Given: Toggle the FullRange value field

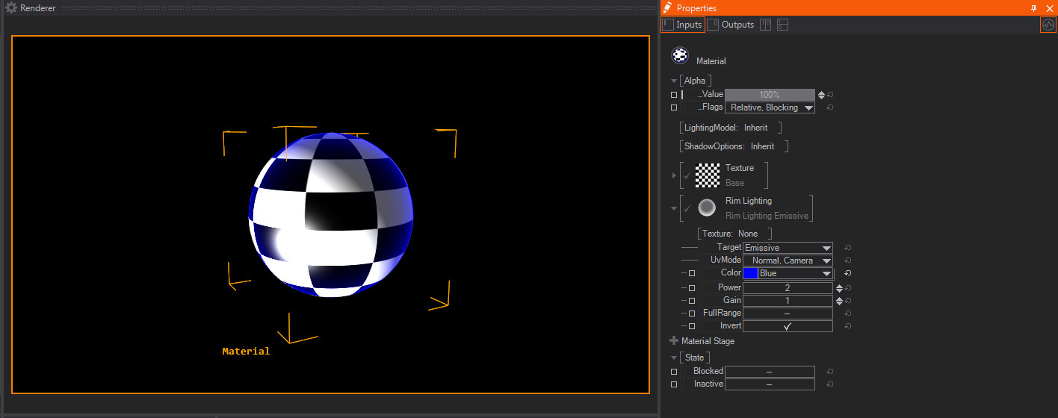Looking at the screenshot, I should (x=787, y=313).
